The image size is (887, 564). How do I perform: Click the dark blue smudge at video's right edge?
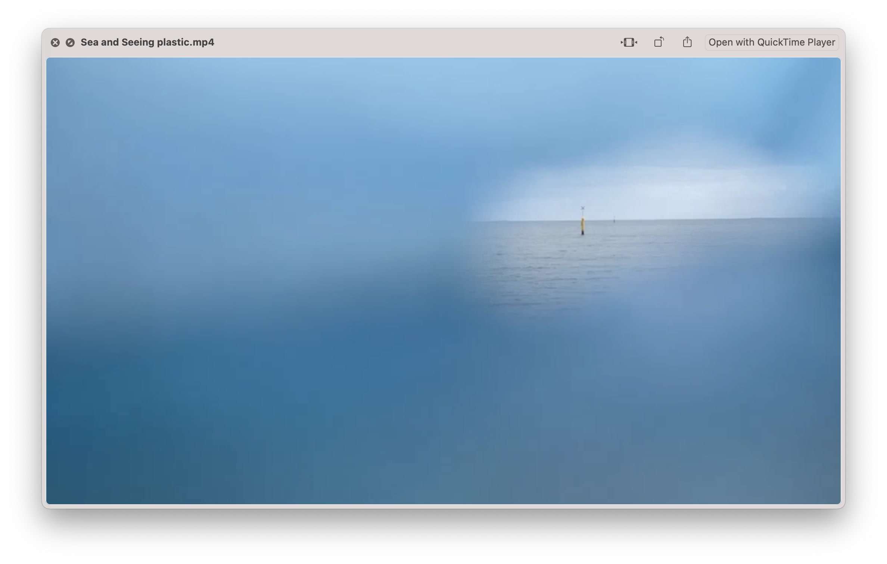[832, 254]
